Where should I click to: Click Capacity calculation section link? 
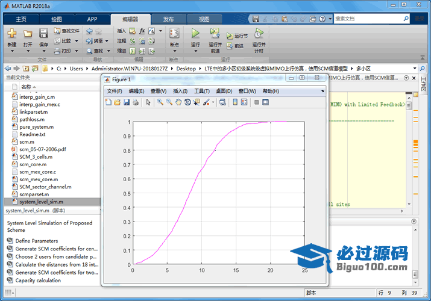tap(38, 281)
